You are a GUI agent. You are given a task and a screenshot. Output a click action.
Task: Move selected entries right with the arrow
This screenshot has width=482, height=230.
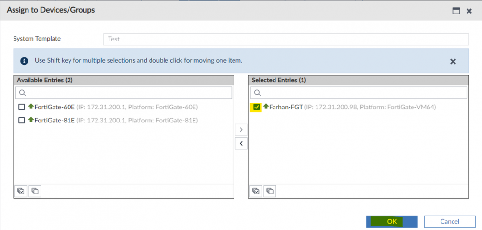pos(241,130)
